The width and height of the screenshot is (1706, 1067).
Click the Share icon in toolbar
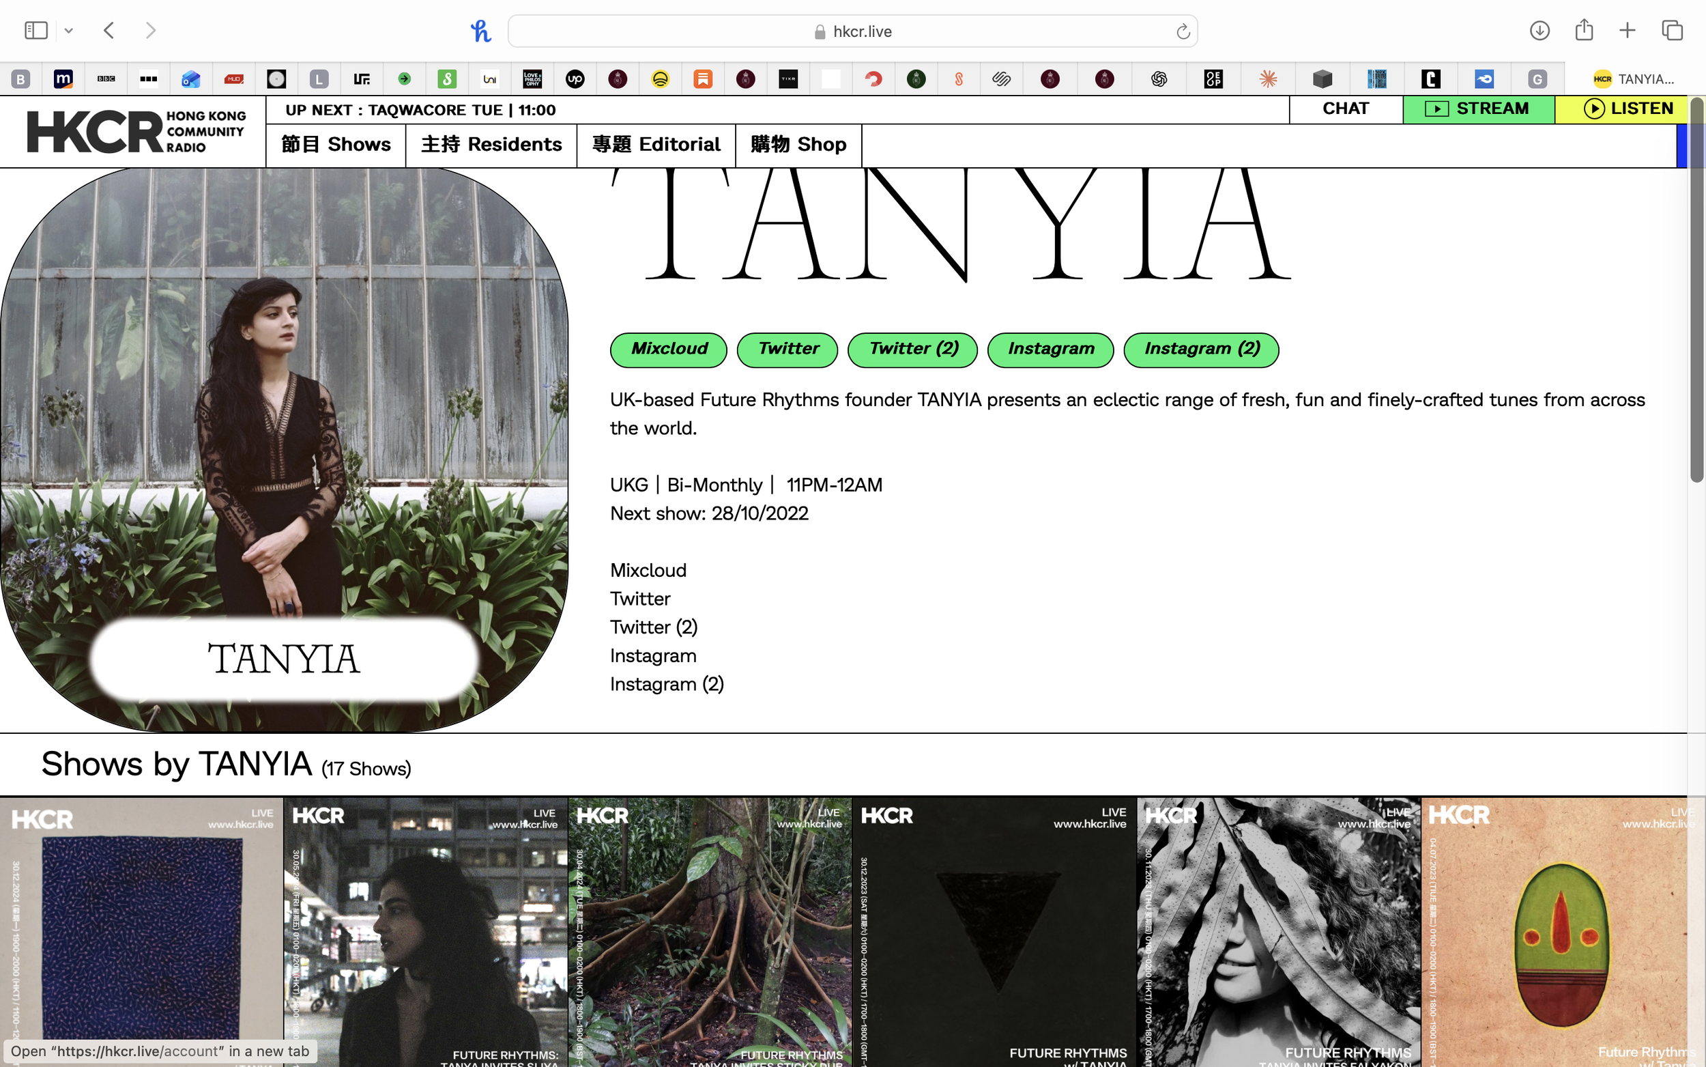pos(1584,30)
